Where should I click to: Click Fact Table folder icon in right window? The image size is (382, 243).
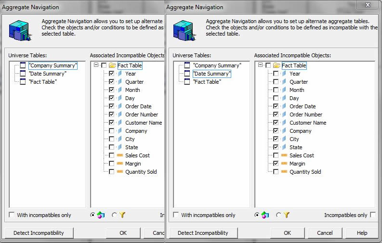[277, 65]
